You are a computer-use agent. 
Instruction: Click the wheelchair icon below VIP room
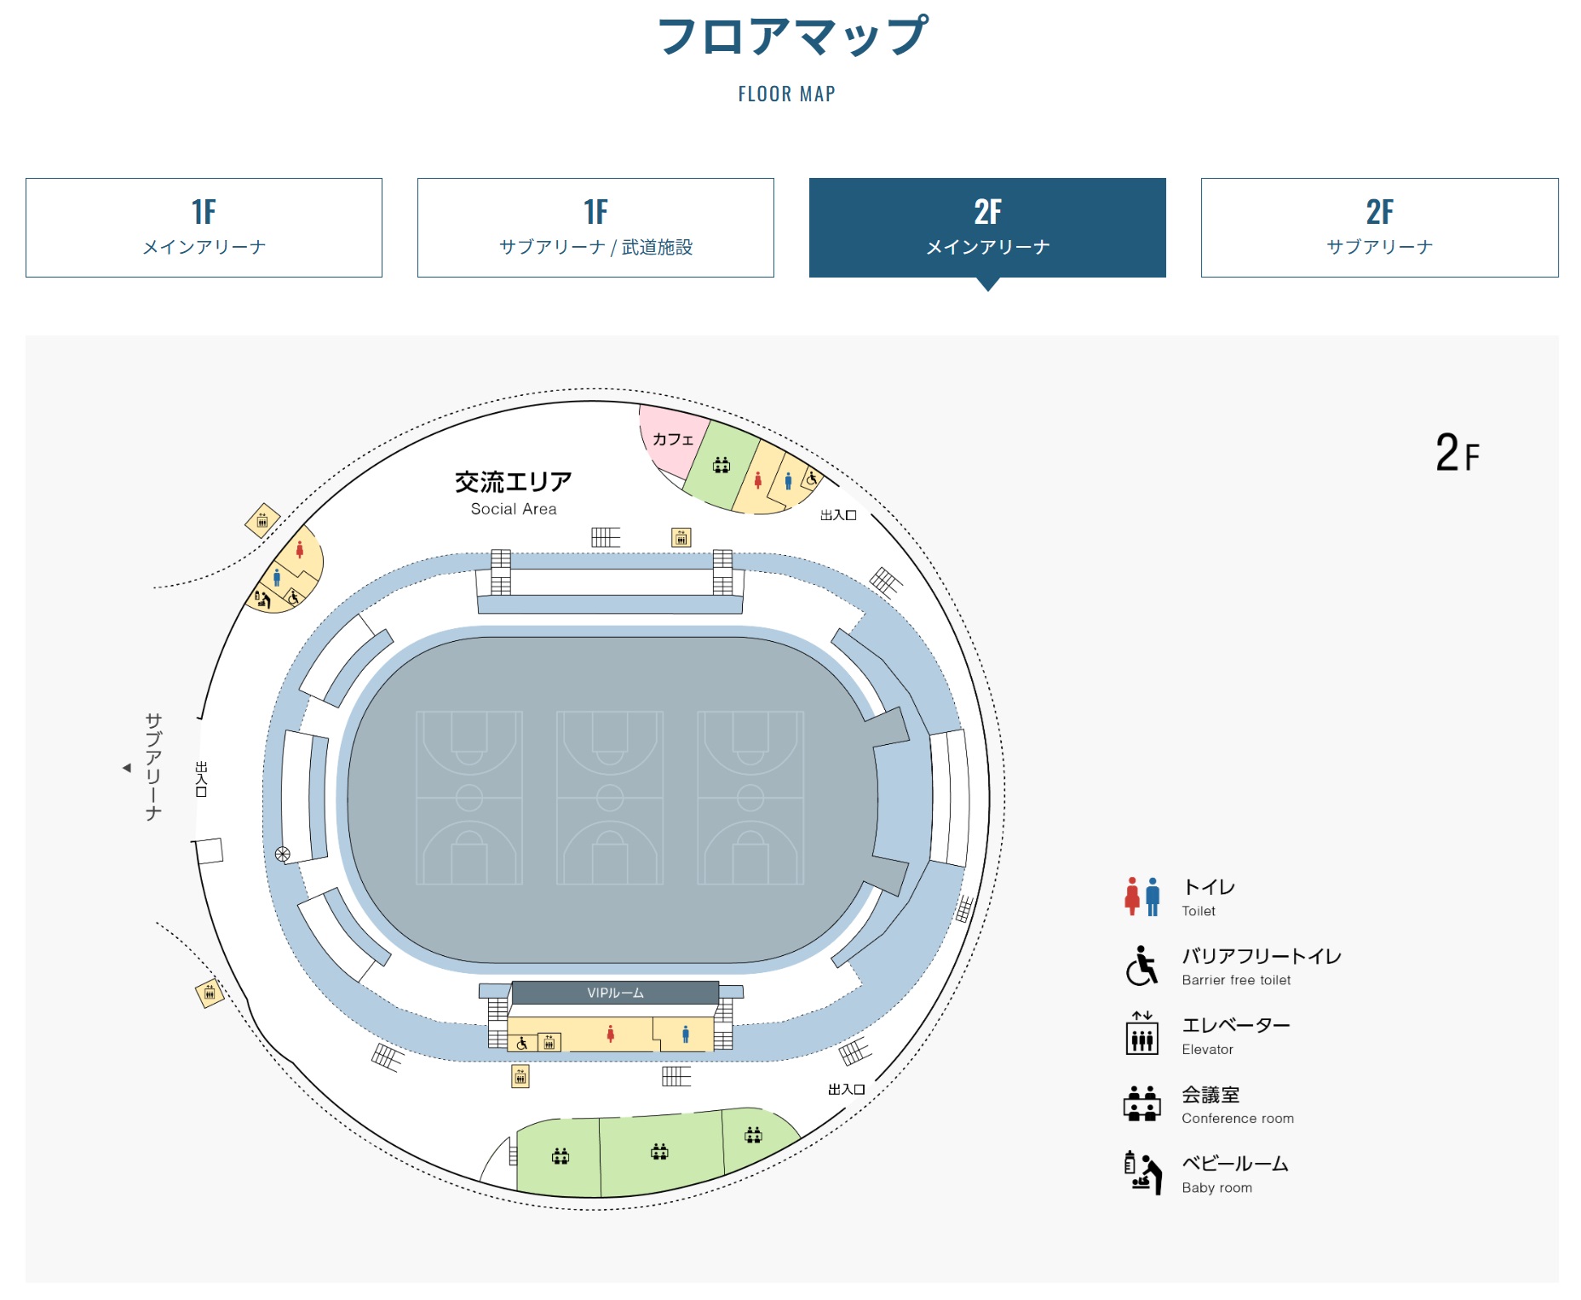point(522,1043)
